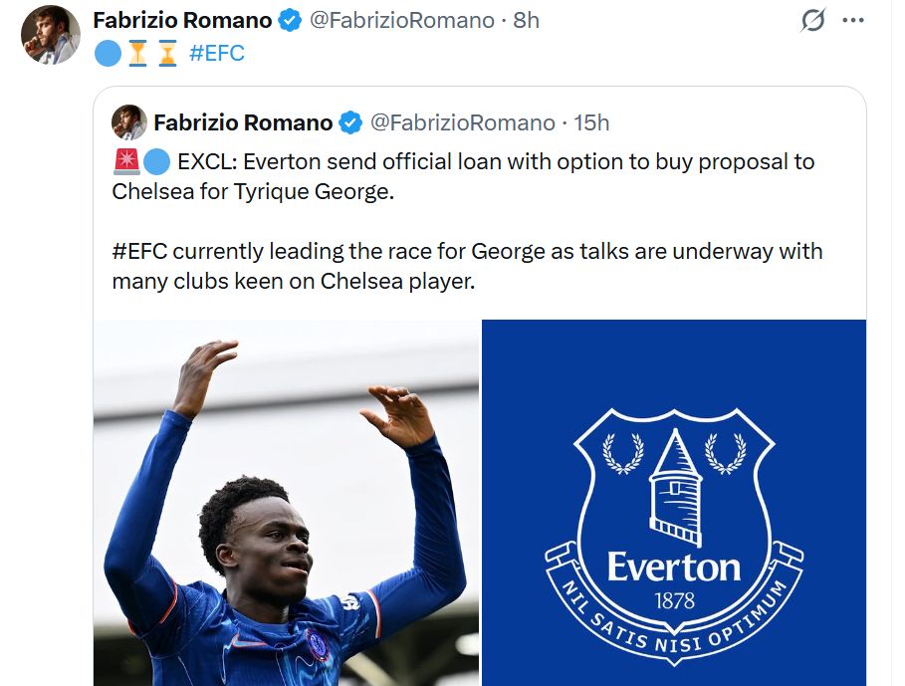Open the 8h timestamp link
Viewport: 905px width, 686px height.
(527, 20)
